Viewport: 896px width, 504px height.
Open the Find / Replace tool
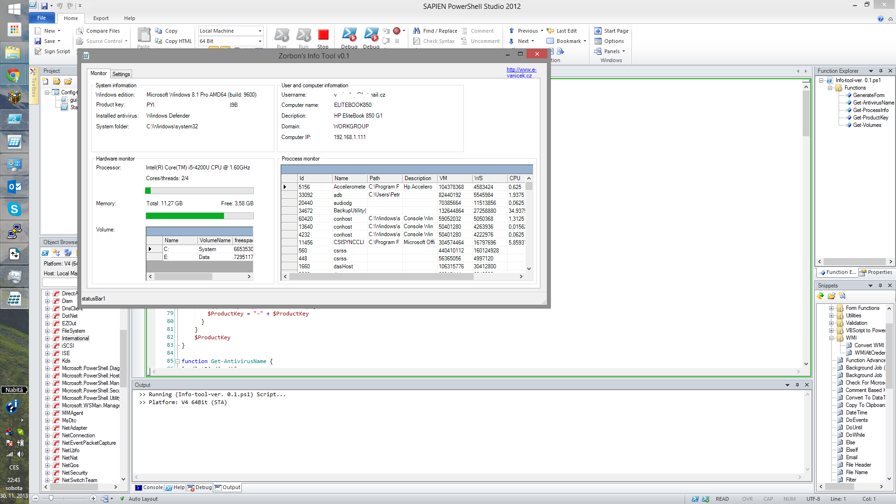tap(435, 31)
